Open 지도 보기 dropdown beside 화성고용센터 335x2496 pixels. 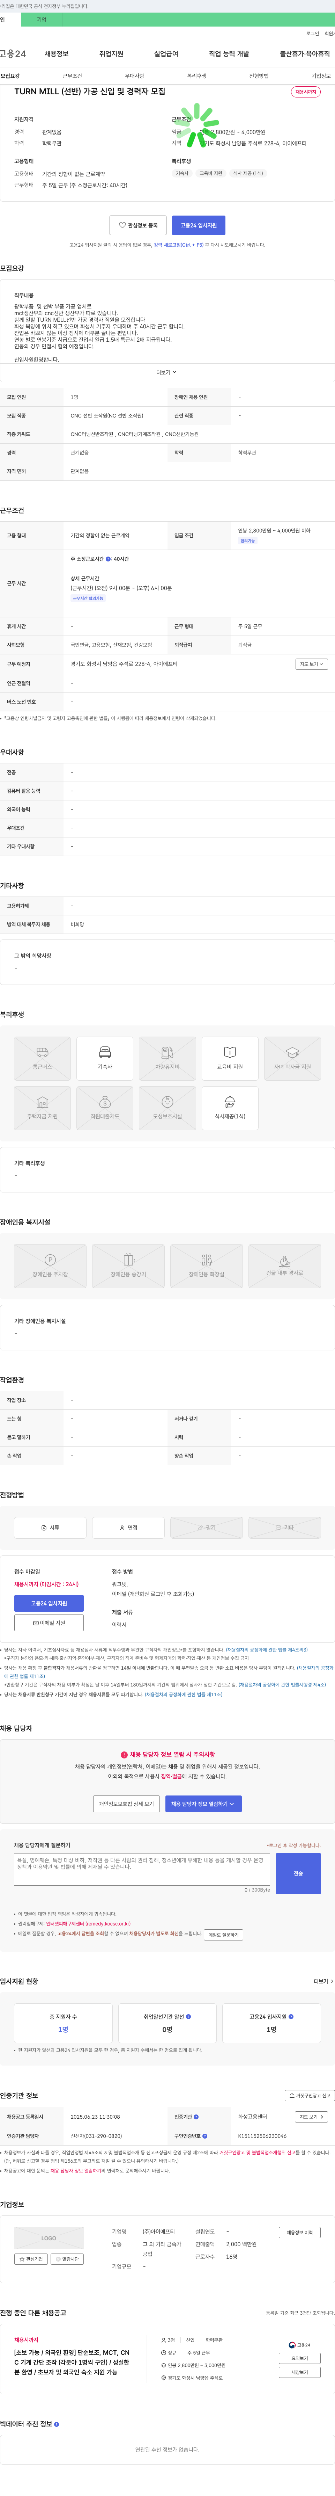pyautogui.click(x=312, y=2117)
